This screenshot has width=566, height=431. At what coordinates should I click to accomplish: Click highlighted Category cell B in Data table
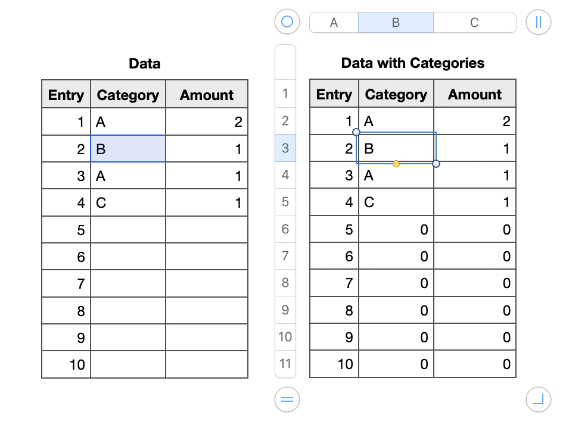point(128,149)
